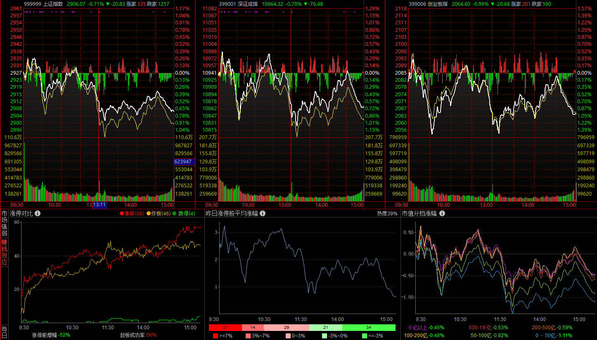Click 上证指数 跌家 1257 count
Viewport: 597px width, 340px height.
tap(158, 4)
